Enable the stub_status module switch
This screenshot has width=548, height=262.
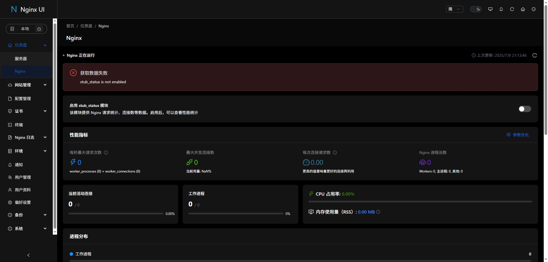tap(525, 109)
